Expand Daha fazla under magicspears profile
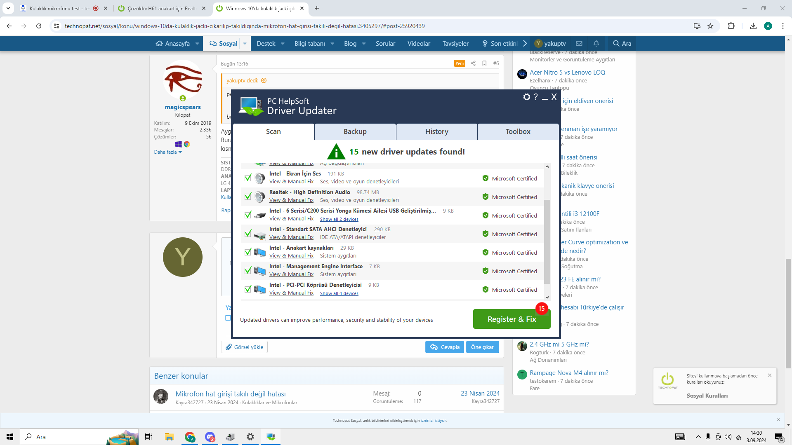792x445 pixels. pos(168,152)
